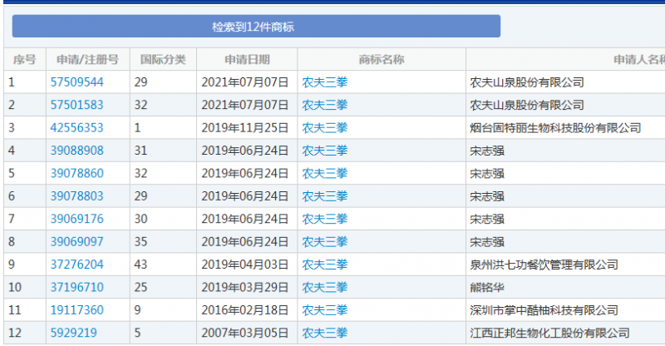Viewport: 665px width, 346px height.
Task: Select 宋志强 applicant in row 8
Action: coord(487,241)
